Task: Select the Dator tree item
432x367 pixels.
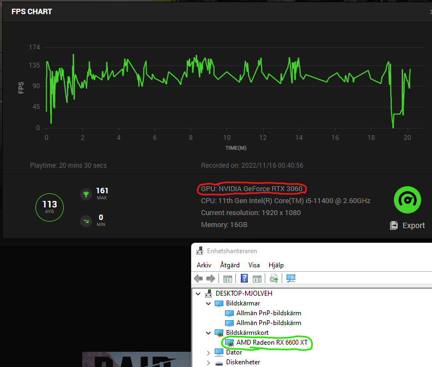Action: pos(234,352)
